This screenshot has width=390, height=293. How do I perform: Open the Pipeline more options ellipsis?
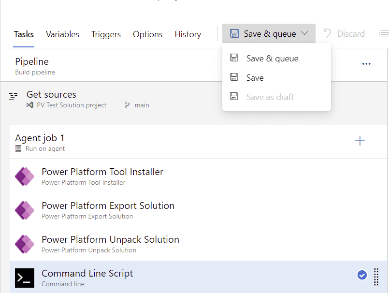366,64
